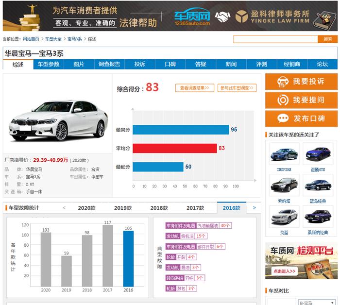Click the legal help top banner
Image resolution: width=340 pixels, height=305 pixels.
coord(170,16)
